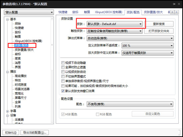Click the tree scrollbar down arrow

52,122
